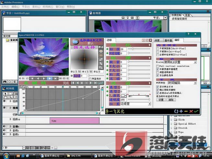The image size is (212, 159).
Task: Click the green checkmark to apply SpiceMASTER
Action: click(x=196, y=111)
